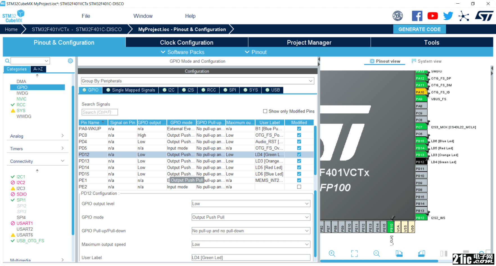
Task: Go to Home breadcrumb
Action: click(x=11, y=29)
